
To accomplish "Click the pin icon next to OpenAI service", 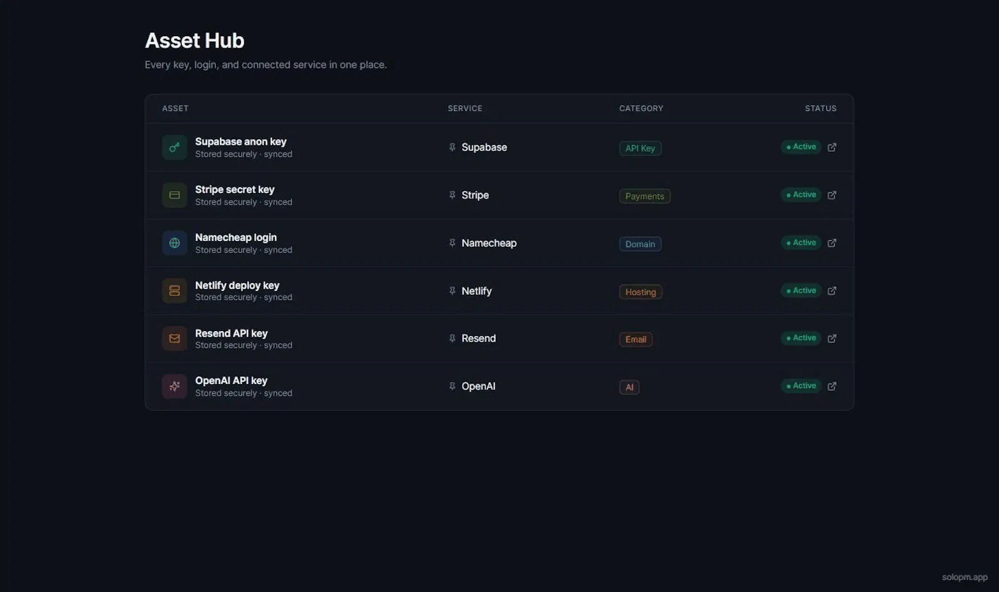I will pos(452,386).
